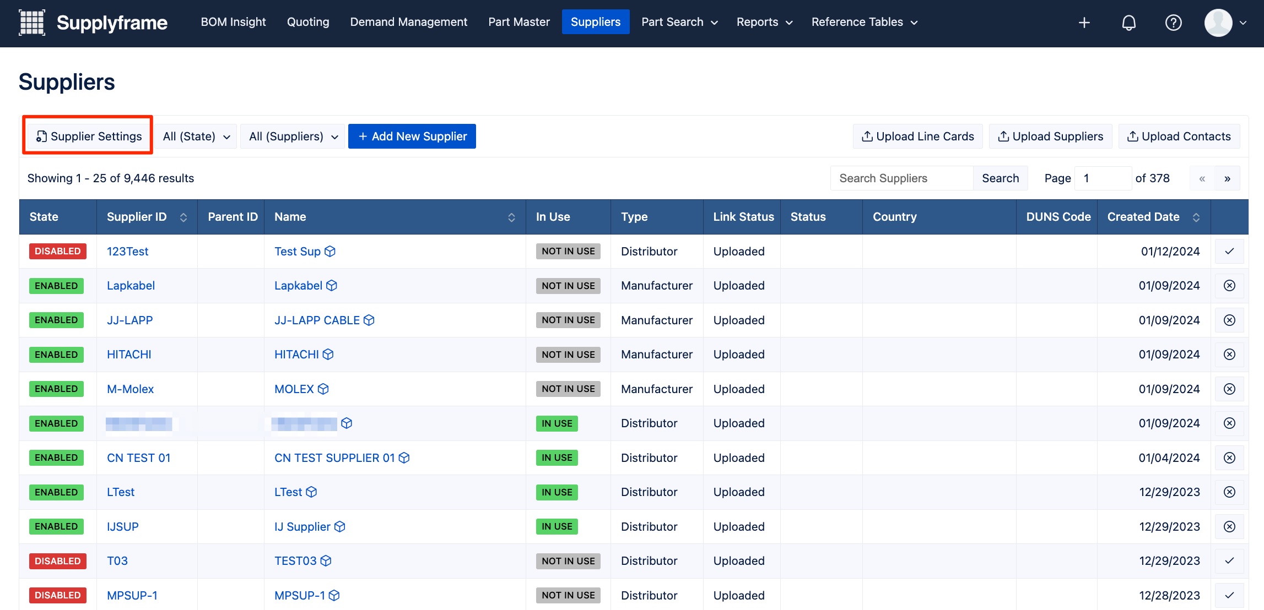Sort by the Supplier ID column arrows
The height and width of the screenshot is (610, 1264).
tap(183, 217)
